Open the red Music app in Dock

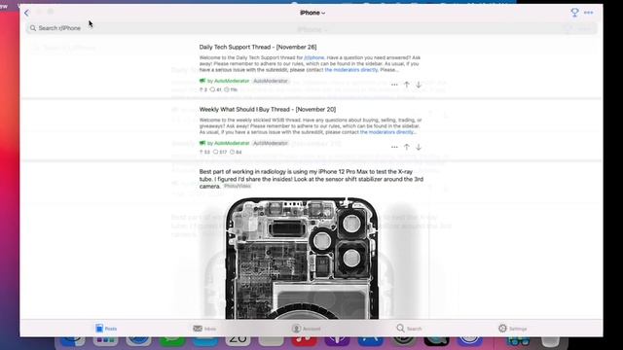(x=304, y=340)
